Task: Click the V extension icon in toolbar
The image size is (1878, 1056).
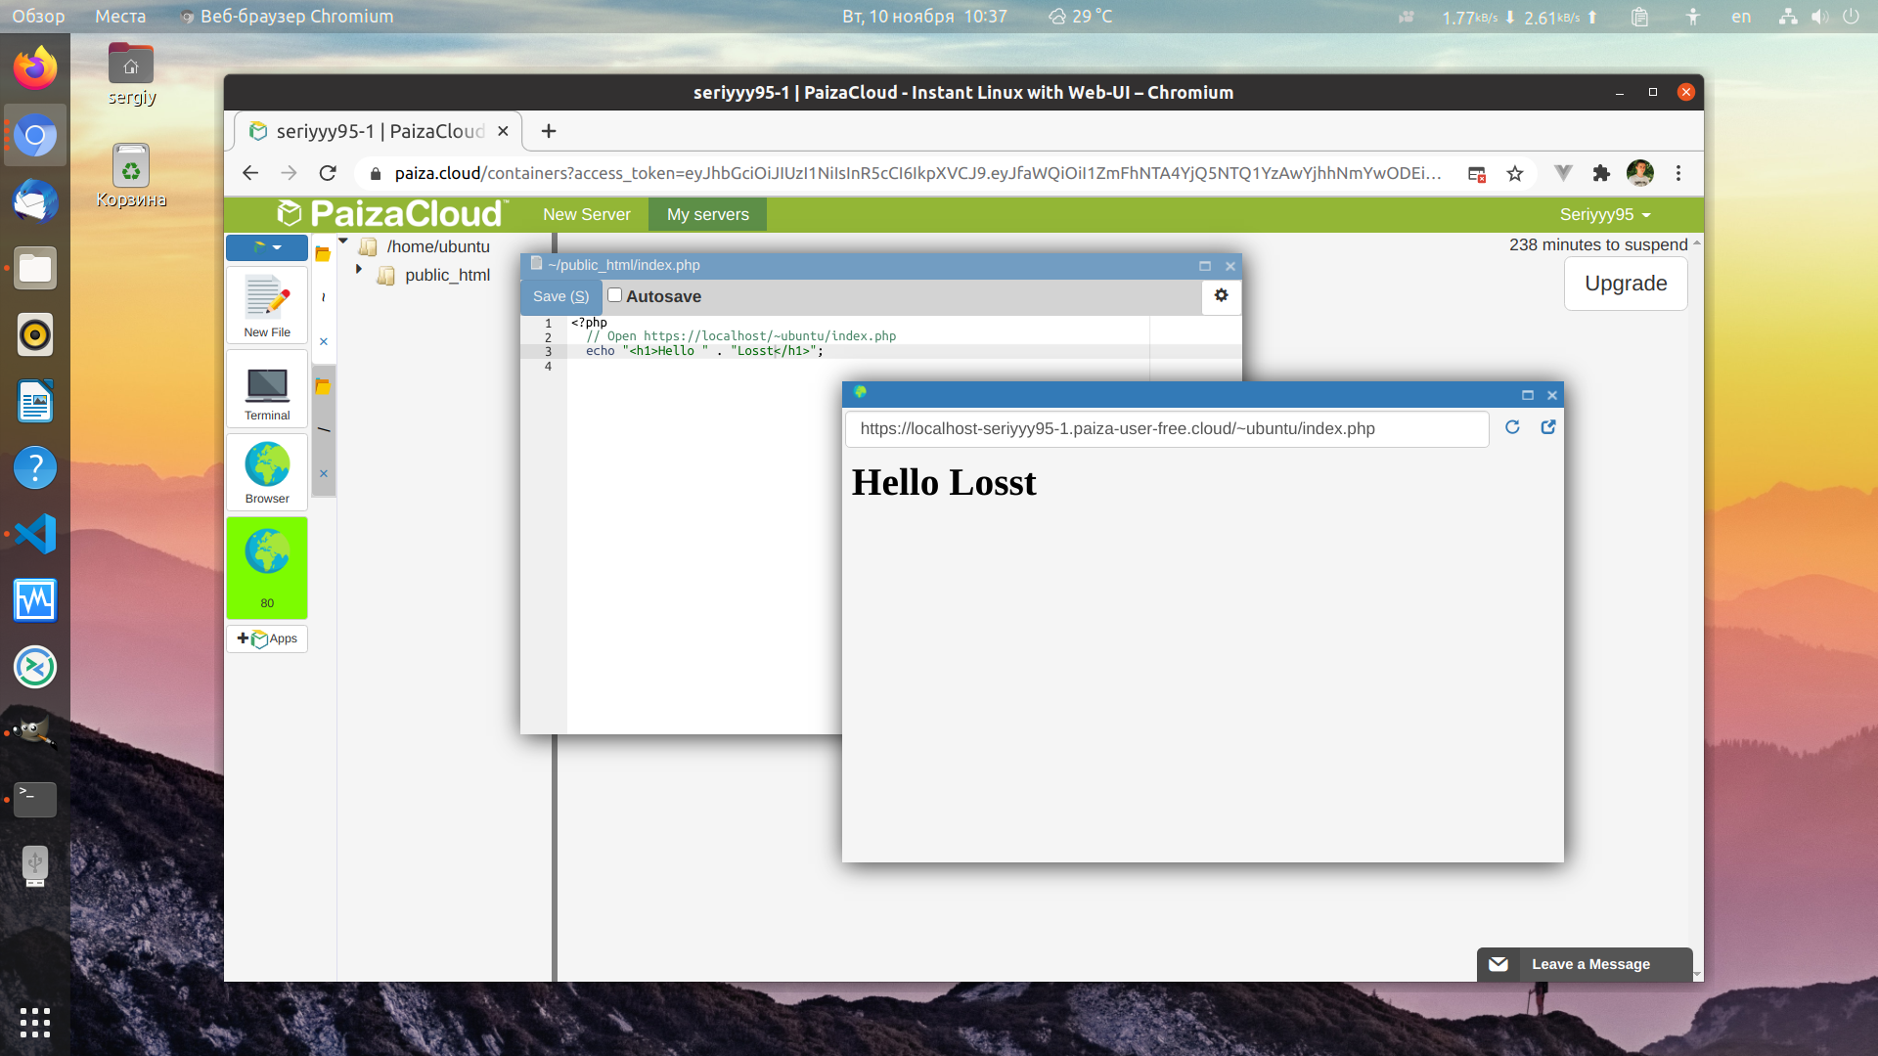Action: [x=1563, y=173]
